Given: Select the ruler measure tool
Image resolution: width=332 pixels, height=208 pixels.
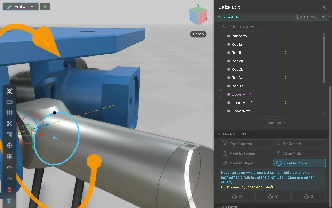Looking at the screenshot, I should (9, 102).
